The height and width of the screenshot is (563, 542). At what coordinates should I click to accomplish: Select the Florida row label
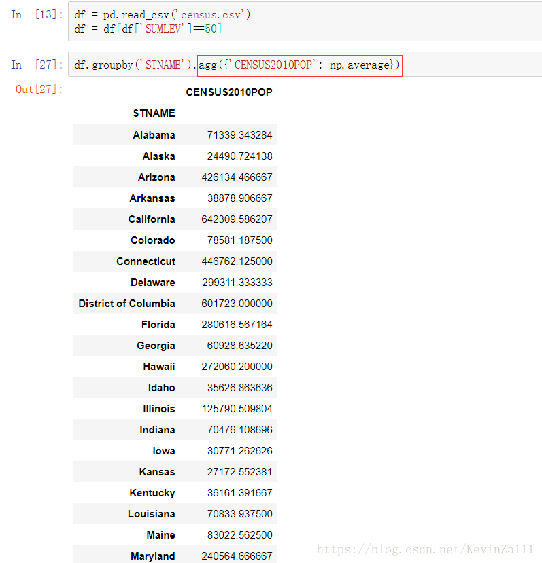click(x=158, y=325)
